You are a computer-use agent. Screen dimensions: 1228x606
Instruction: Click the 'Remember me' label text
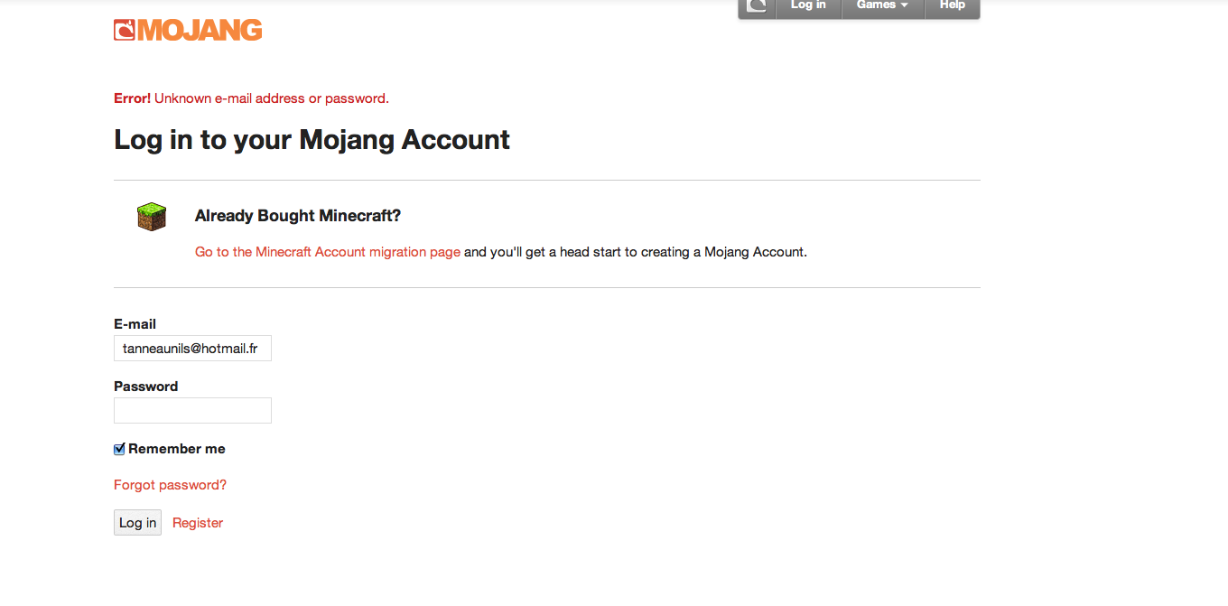click(177, 449)
